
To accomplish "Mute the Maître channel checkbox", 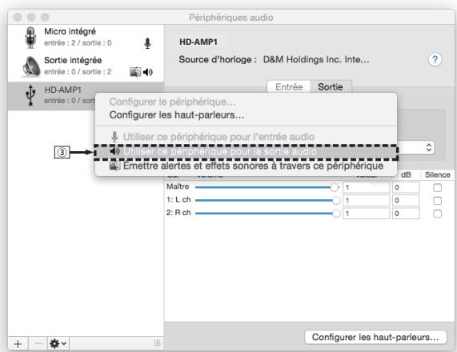I will point(437,188).
